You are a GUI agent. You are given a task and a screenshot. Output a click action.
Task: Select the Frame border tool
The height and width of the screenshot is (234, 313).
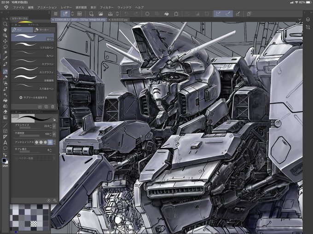5,131
